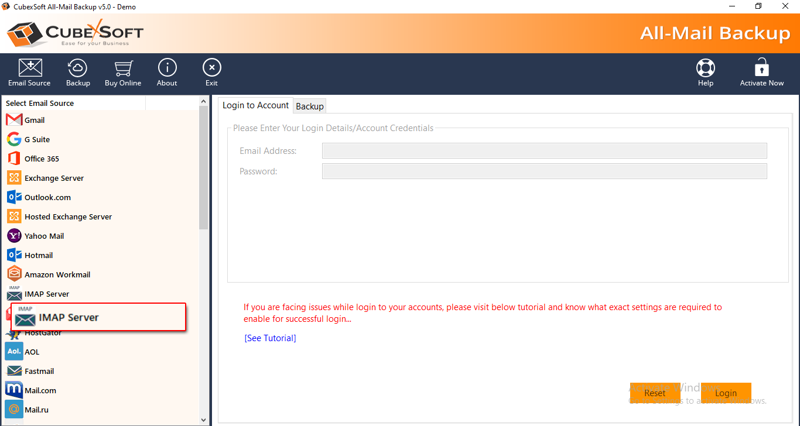Select Amazon Workmail source

(x=57, y=274)
